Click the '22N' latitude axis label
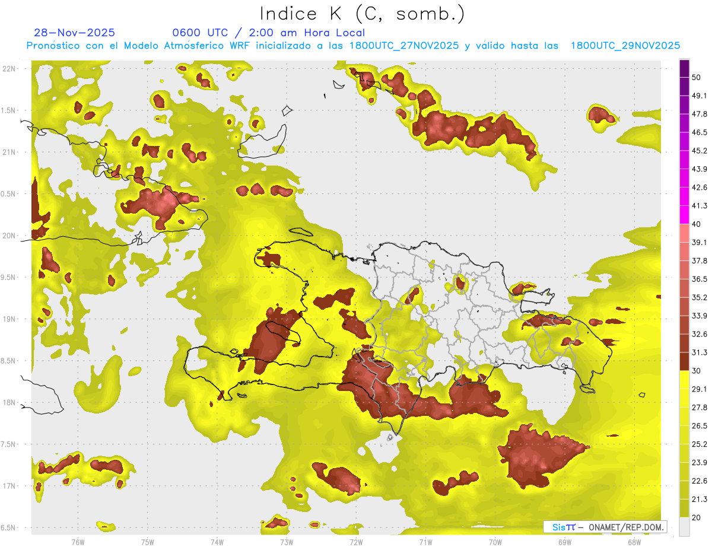 [x=8, y=68]
